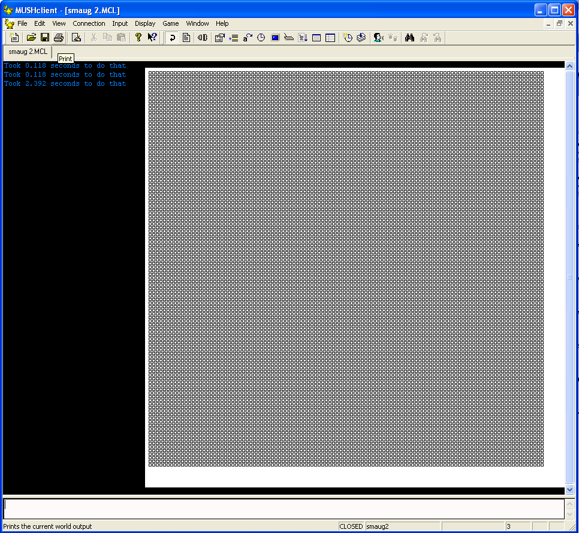This screenshot has width=579, height=533.
Task: Activate the context help arrow icon
Action: pyautogui.click(x=152, y=37)
